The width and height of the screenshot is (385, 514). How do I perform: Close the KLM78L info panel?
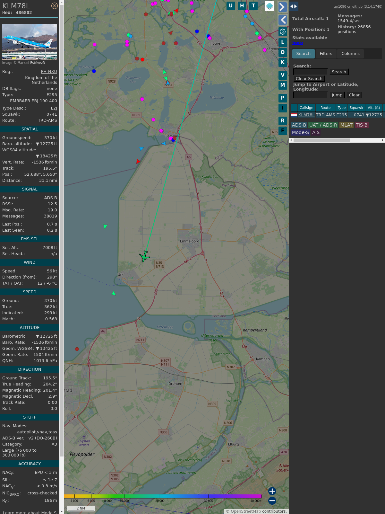(55, 6)
